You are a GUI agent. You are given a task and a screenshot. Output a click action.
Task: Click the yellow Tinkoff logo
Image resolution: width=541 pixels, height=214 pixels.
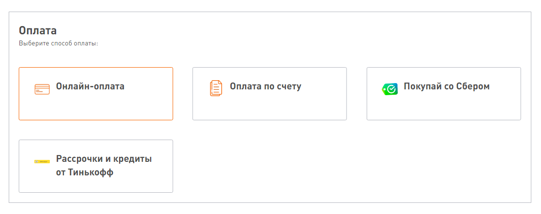42,161
